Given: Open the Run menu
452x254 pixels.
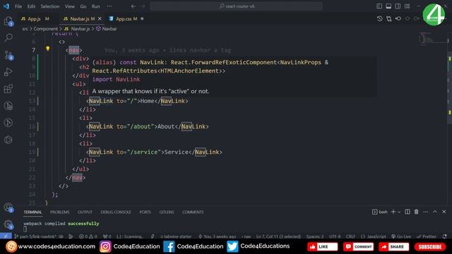Looking at the screenshot, I should coord(96,6).
